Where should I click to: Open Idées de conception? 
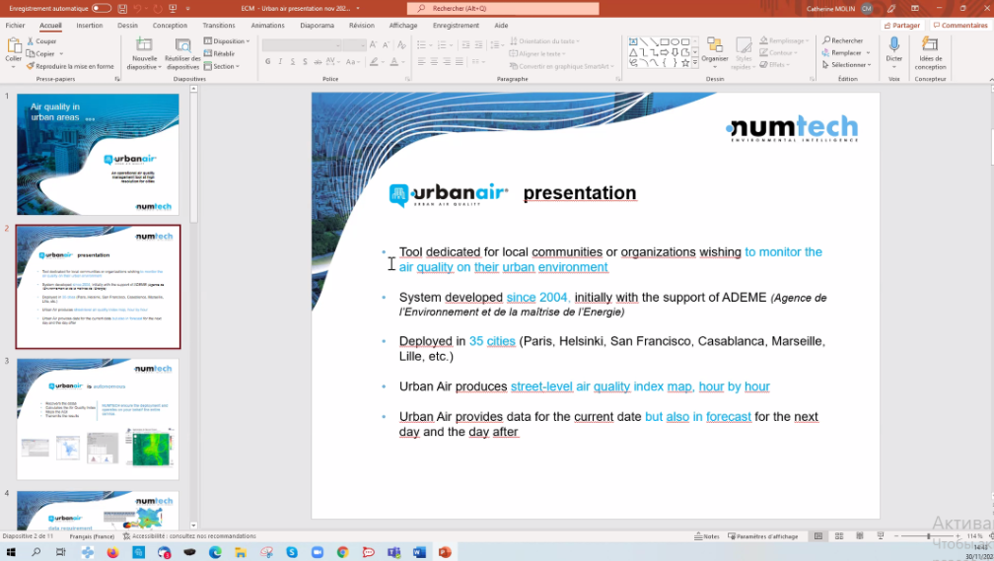[930, 53]
